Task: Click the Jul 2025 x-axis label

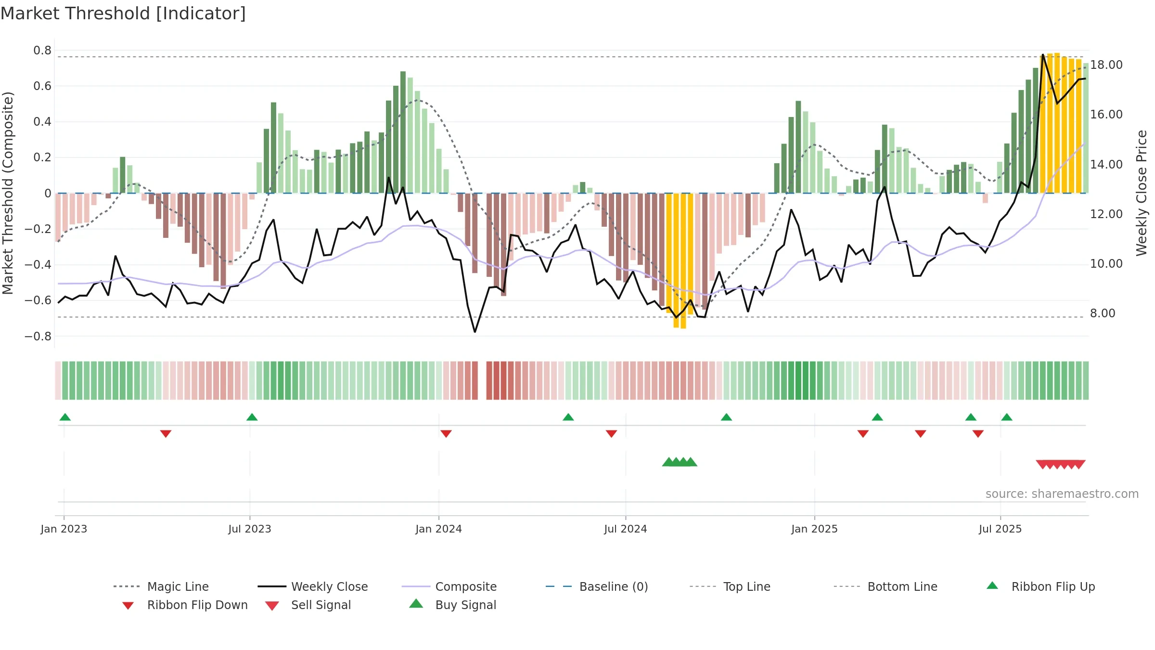Action: [1000, 529]
